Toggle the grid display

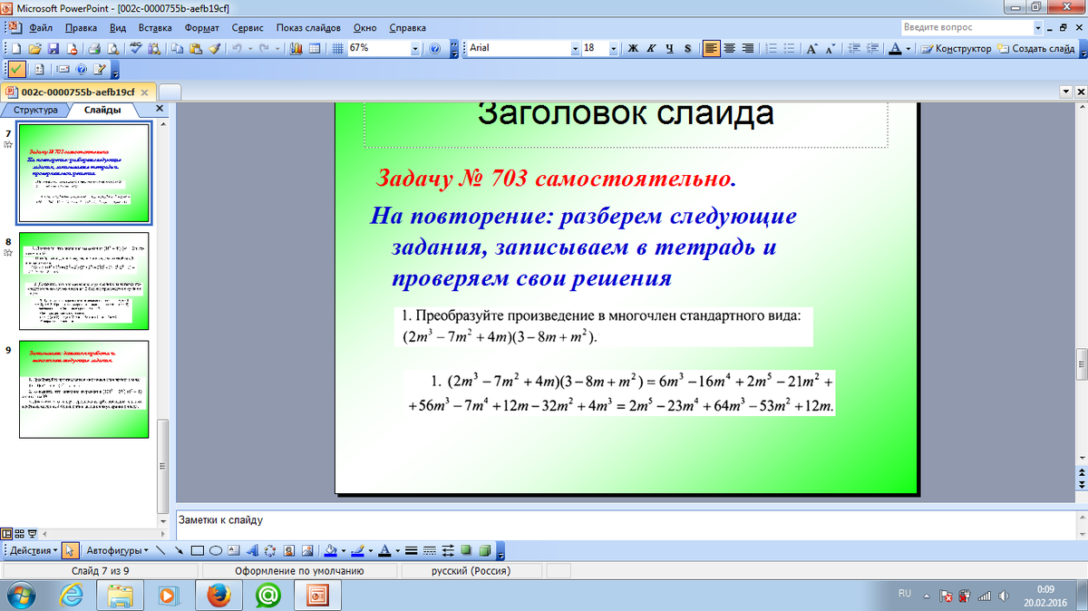click(x=336, y=48)
